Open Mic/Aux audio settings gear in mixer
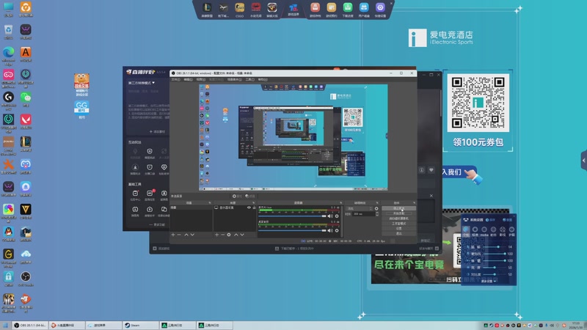 tap(337, 216)
